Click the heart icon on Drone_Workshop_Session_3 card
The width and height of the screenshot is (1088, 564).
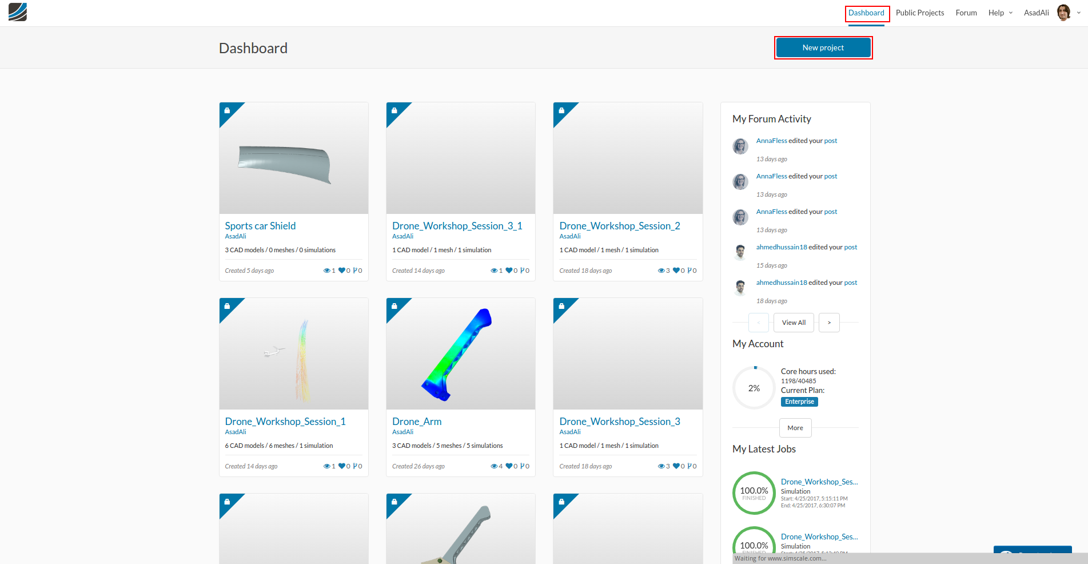(x=676, y=466)
